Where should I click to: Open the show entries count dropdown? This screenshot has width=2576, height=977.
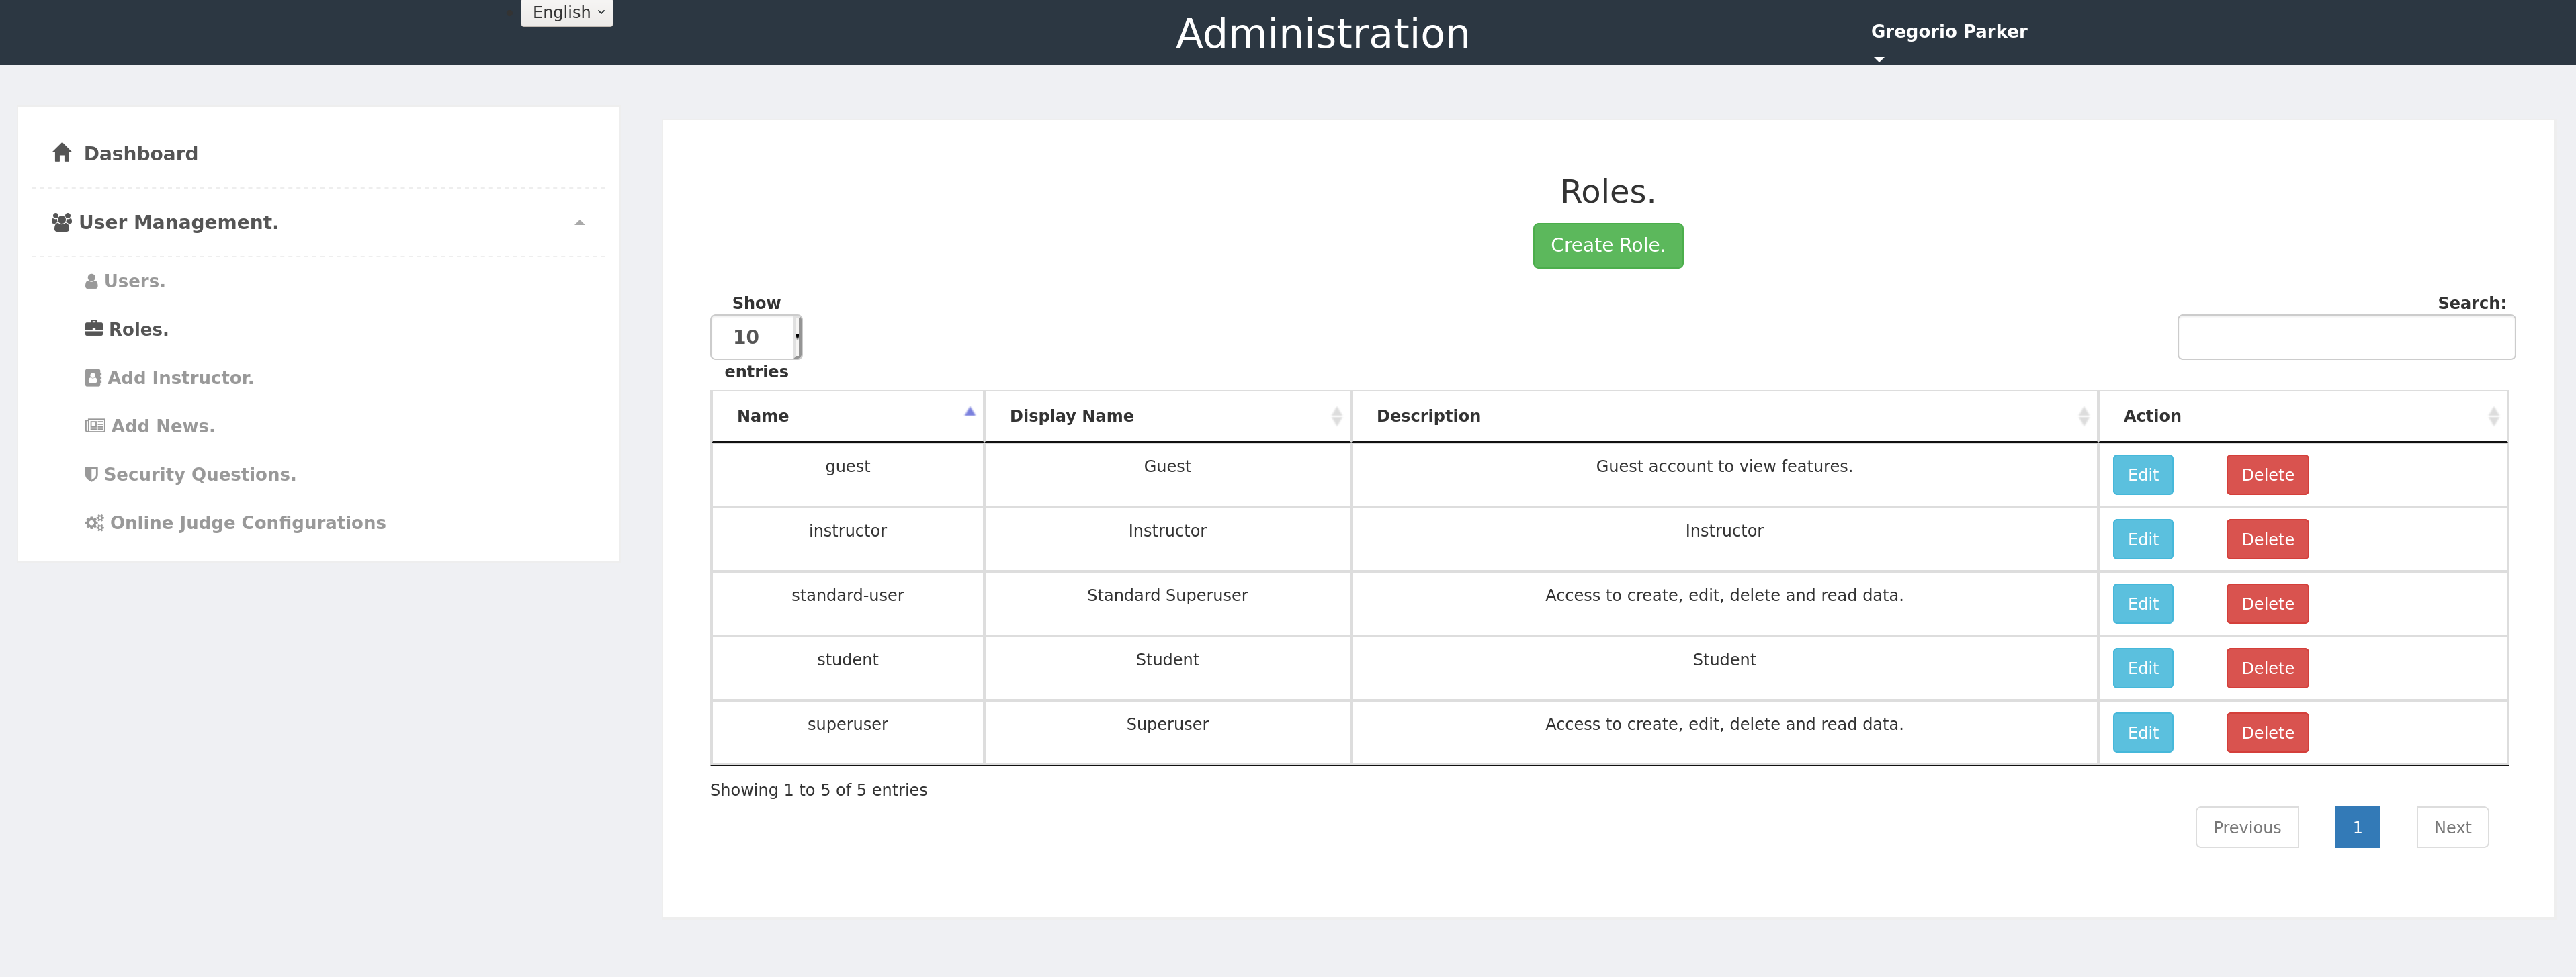756,336
